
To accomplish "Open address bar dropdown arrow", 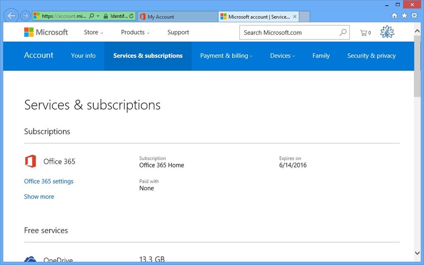I will 98,16.
